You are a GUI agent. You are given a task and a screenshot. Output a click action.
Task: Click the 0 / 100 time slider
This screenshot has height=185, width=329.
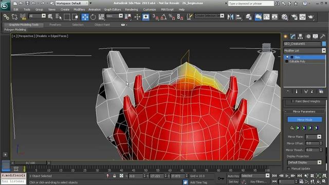pos(30,163)
